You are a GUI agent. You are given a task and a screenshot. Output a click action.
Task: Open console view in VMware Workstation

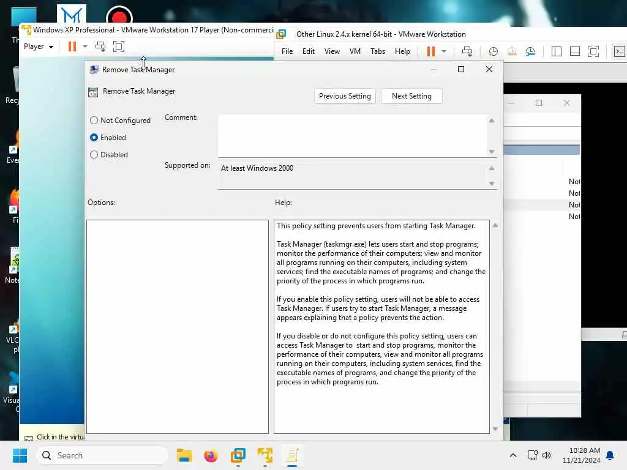[619, 51]
